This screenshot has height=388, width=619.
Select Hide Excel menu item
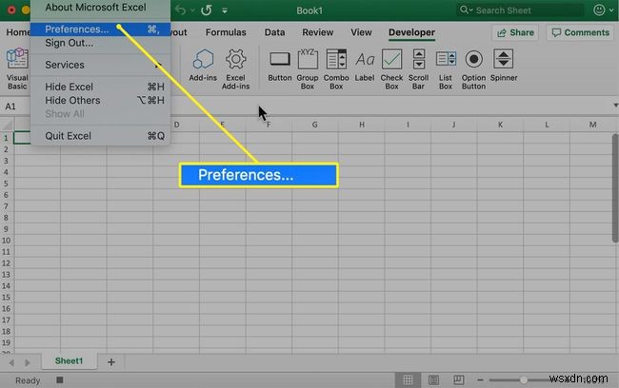coord(100,87)
